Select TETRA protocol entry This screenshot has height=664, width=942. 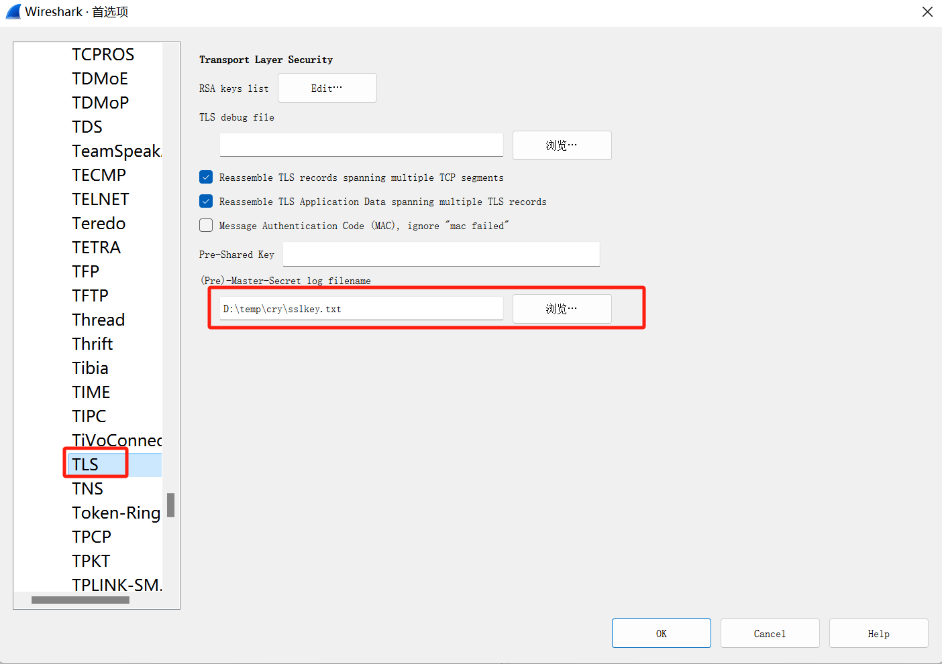(x=97, y=247)
